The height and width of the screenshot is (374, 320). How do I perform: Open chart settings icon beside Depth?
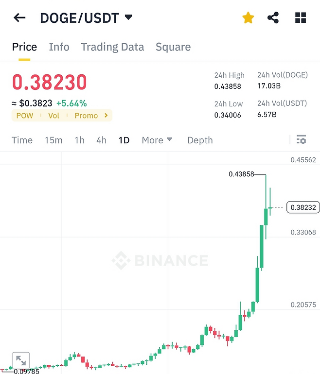(302, 140)
